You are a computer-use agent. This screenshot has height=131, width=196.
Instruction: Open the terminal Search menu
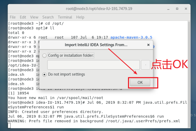click(48, 17)
